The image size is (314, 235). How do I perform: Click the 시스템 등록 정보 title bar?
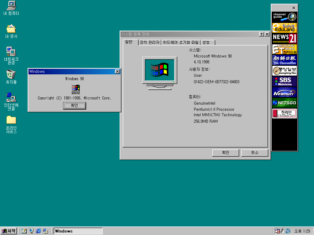pos(189,34)
